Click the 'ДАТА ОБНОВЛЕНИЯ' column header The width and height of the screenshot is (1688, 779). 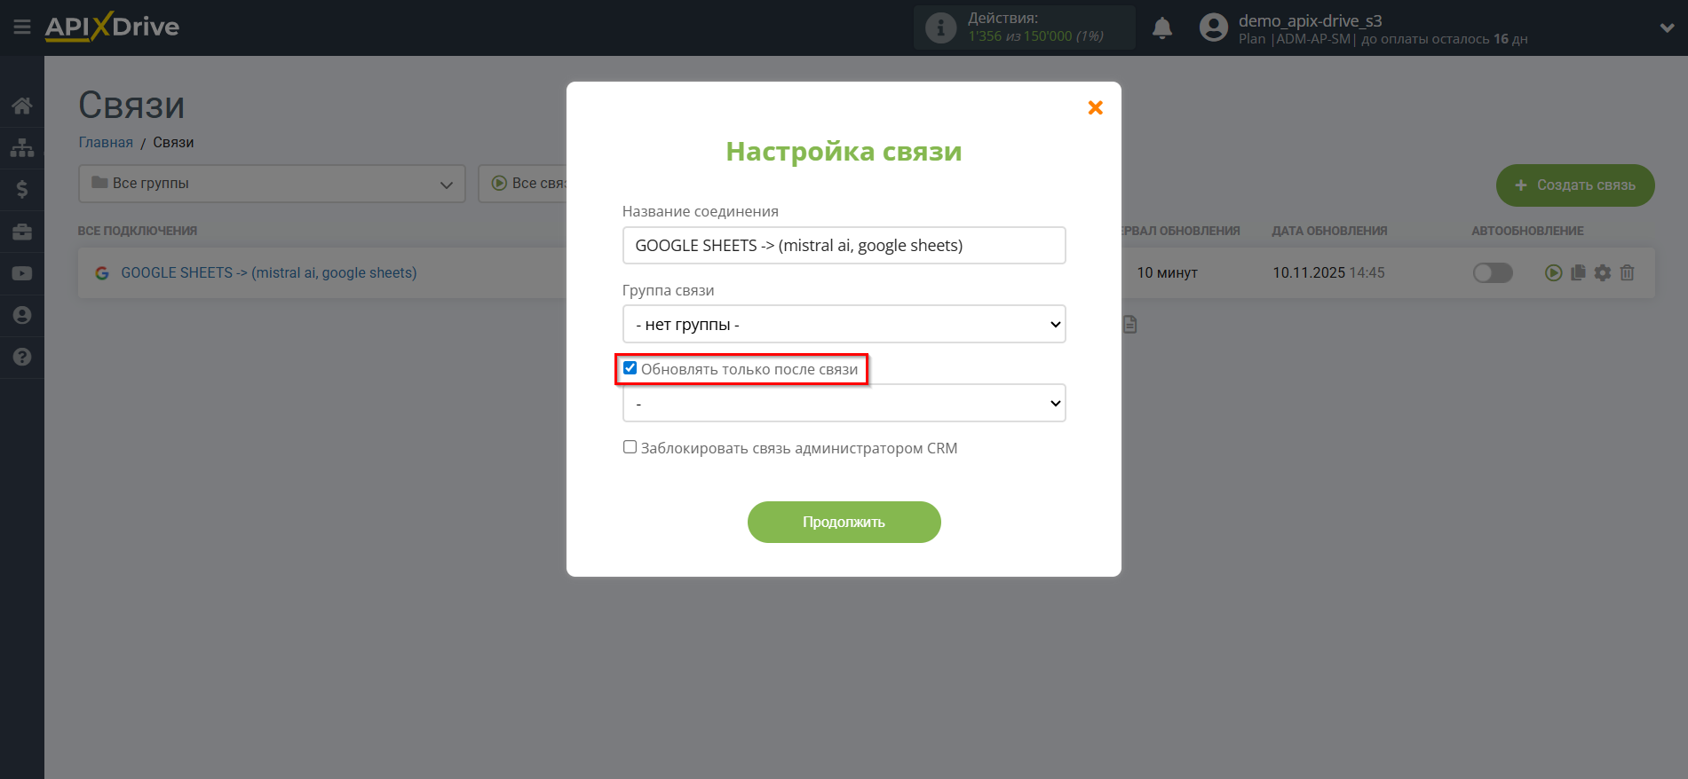point(1329,231)
